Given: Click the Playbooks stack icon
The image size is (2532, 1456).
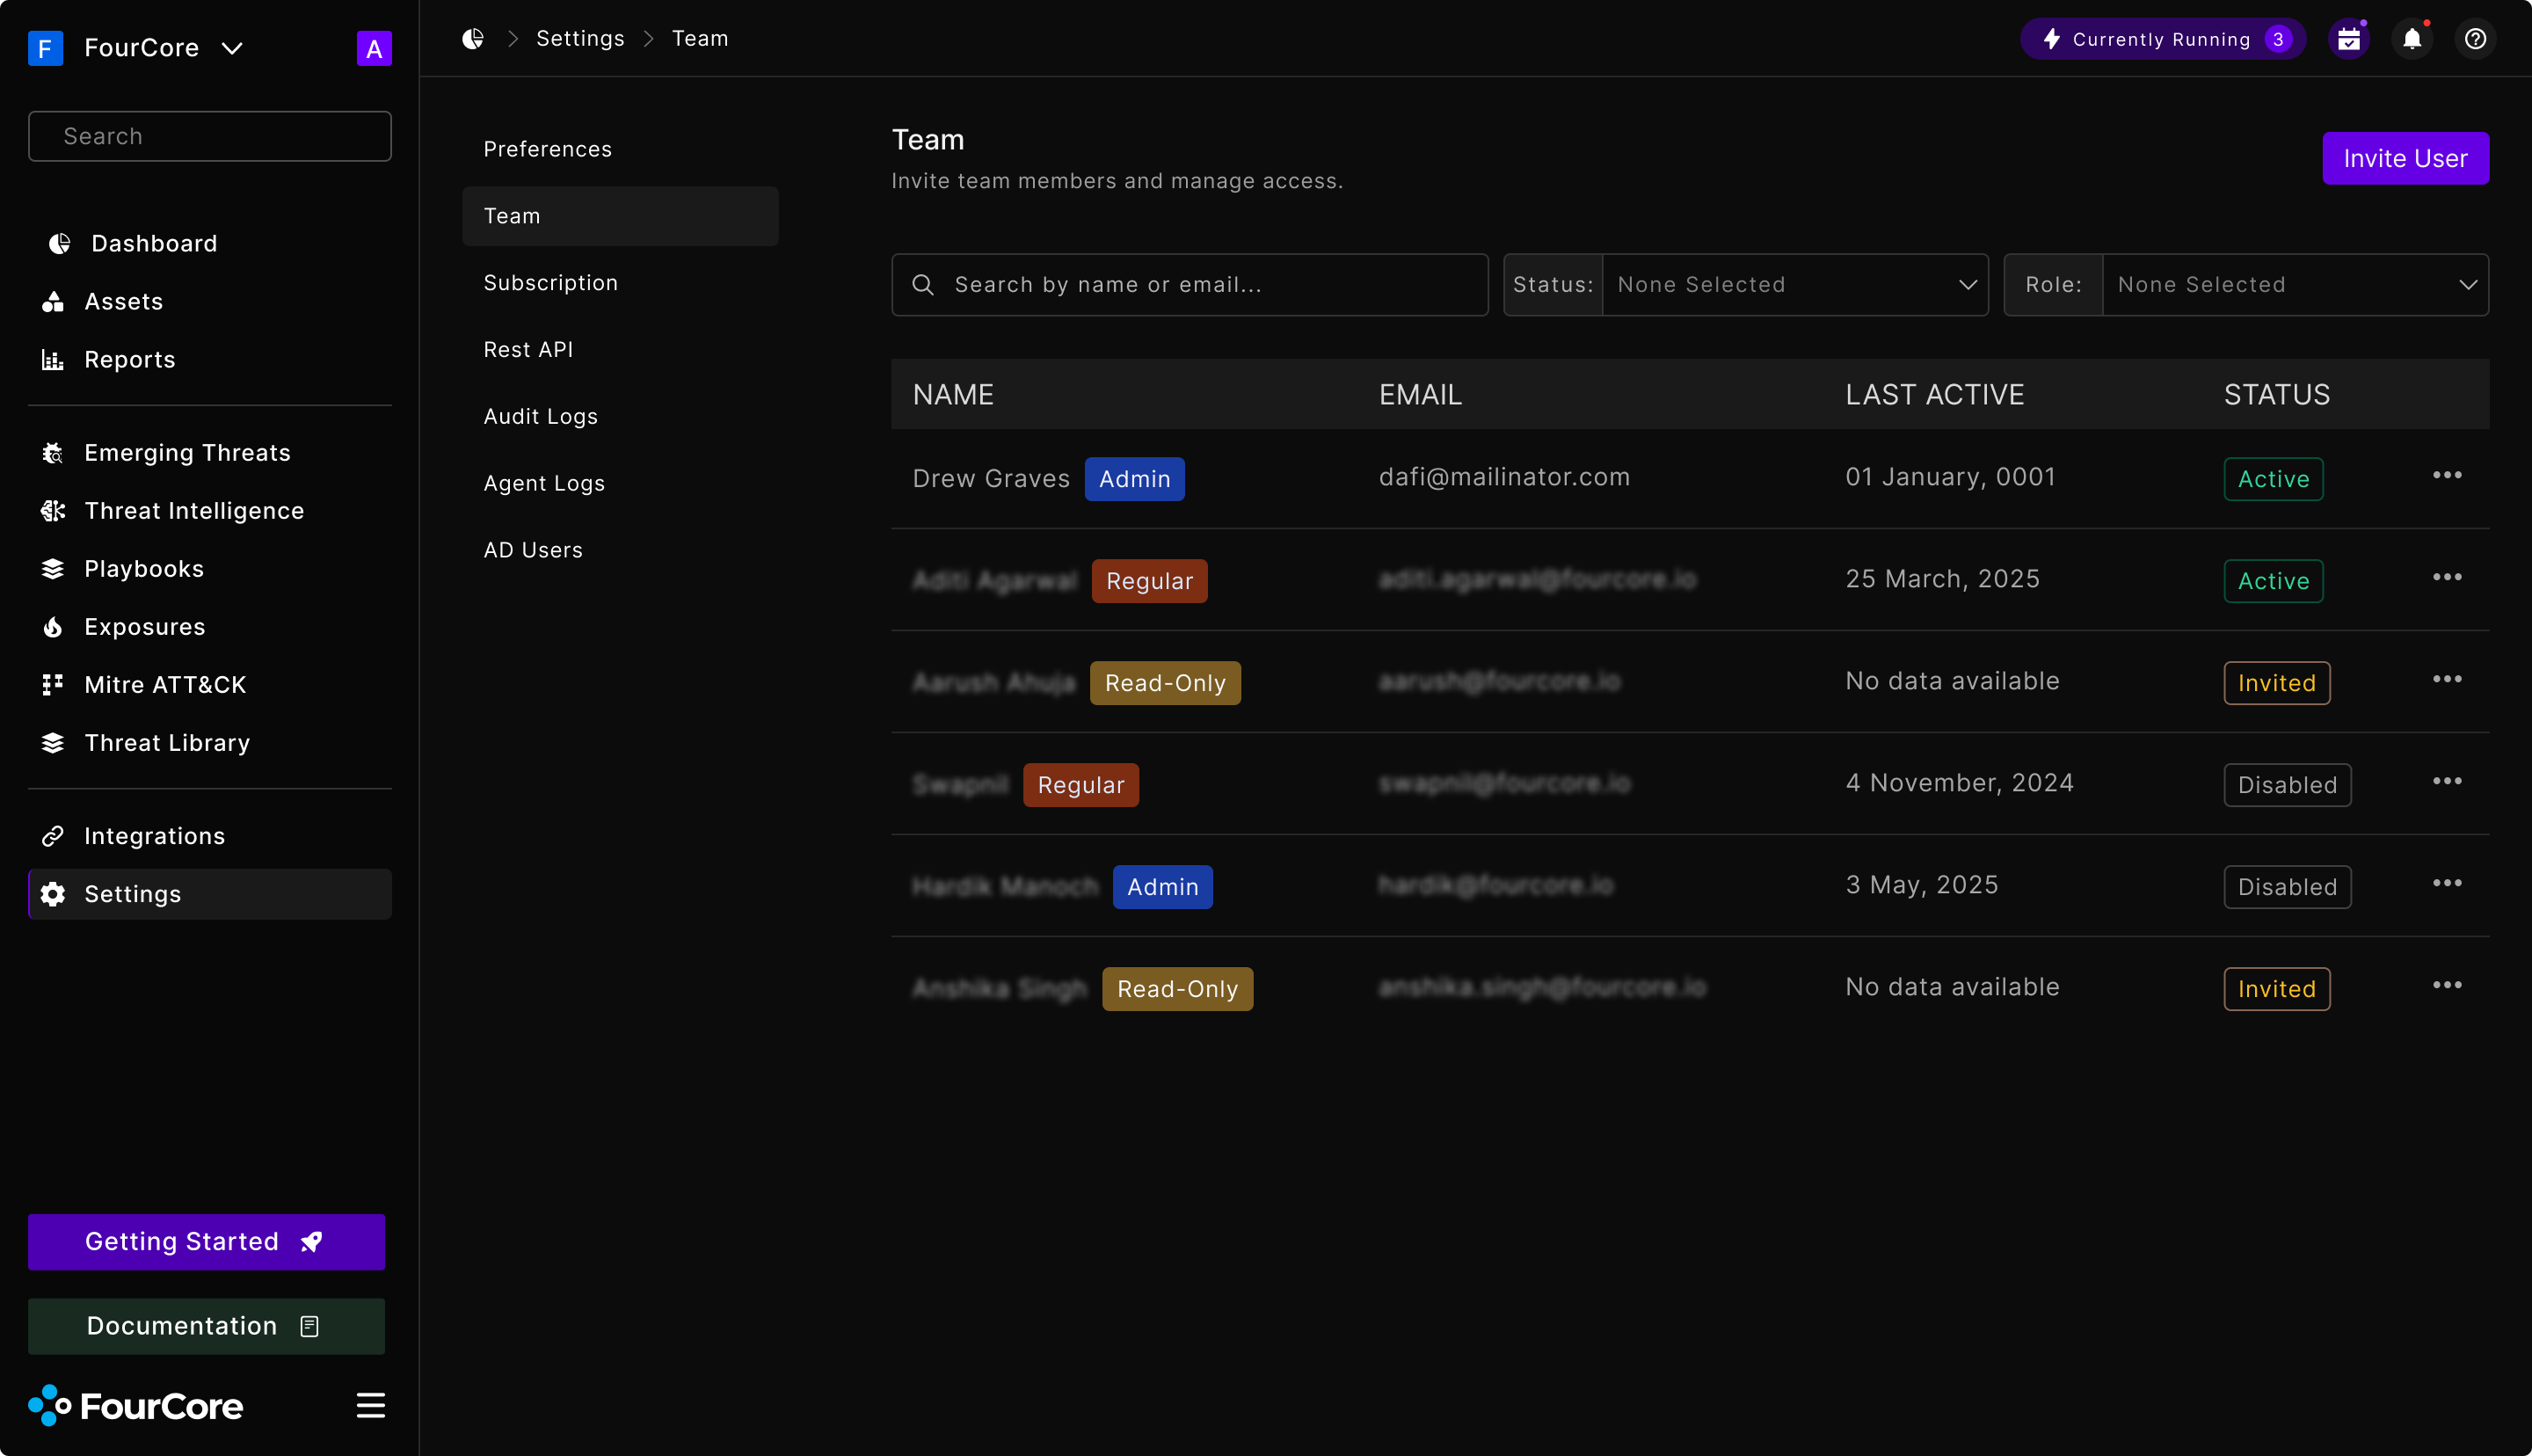Looking at the screenshot, I should tap(53, 569).
